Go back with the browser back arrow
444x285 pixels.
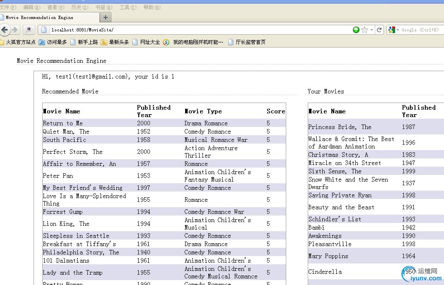click(5, 30)
